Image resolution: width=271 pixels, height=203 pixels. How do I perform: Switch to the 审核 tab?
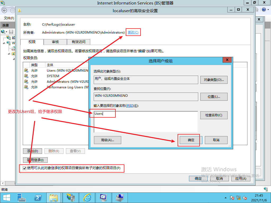pyautogui.click(x=55, y=42)
